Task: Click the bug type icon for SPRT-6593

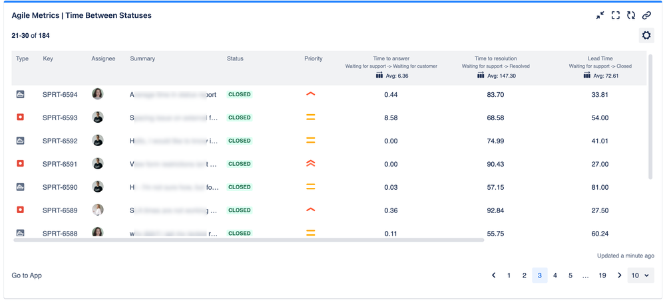Action: 21,117
